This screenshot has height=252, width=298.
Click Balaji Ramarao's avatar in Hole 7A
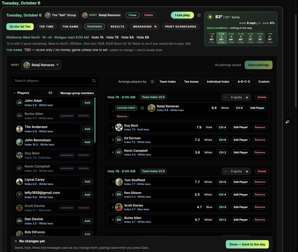pos(151,108)
